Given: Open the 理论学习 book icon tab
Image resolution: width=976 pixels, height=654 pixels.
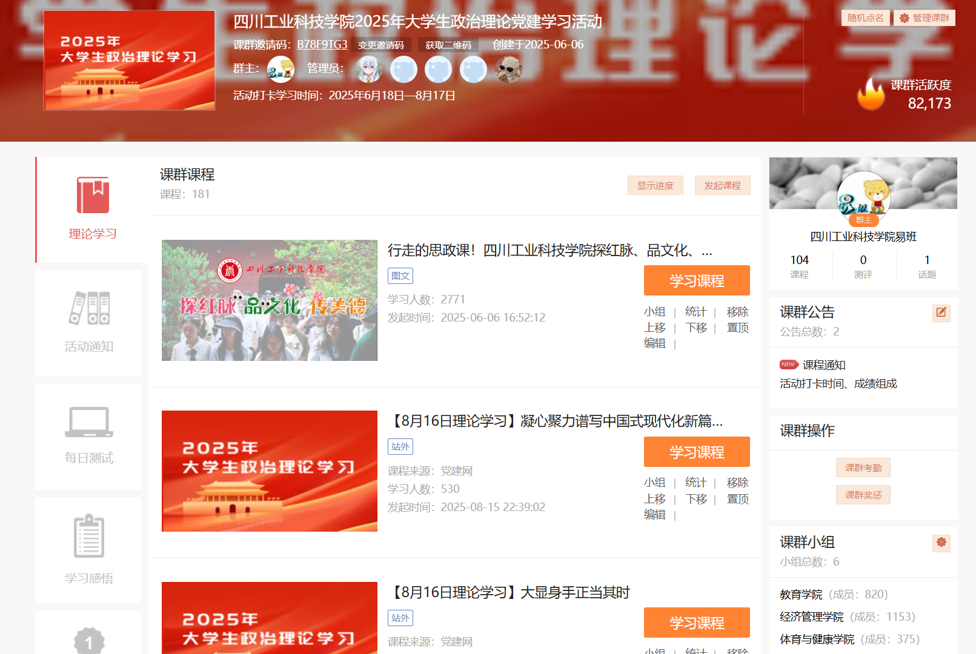Looking at the screenshot, I should coord(92,196).
